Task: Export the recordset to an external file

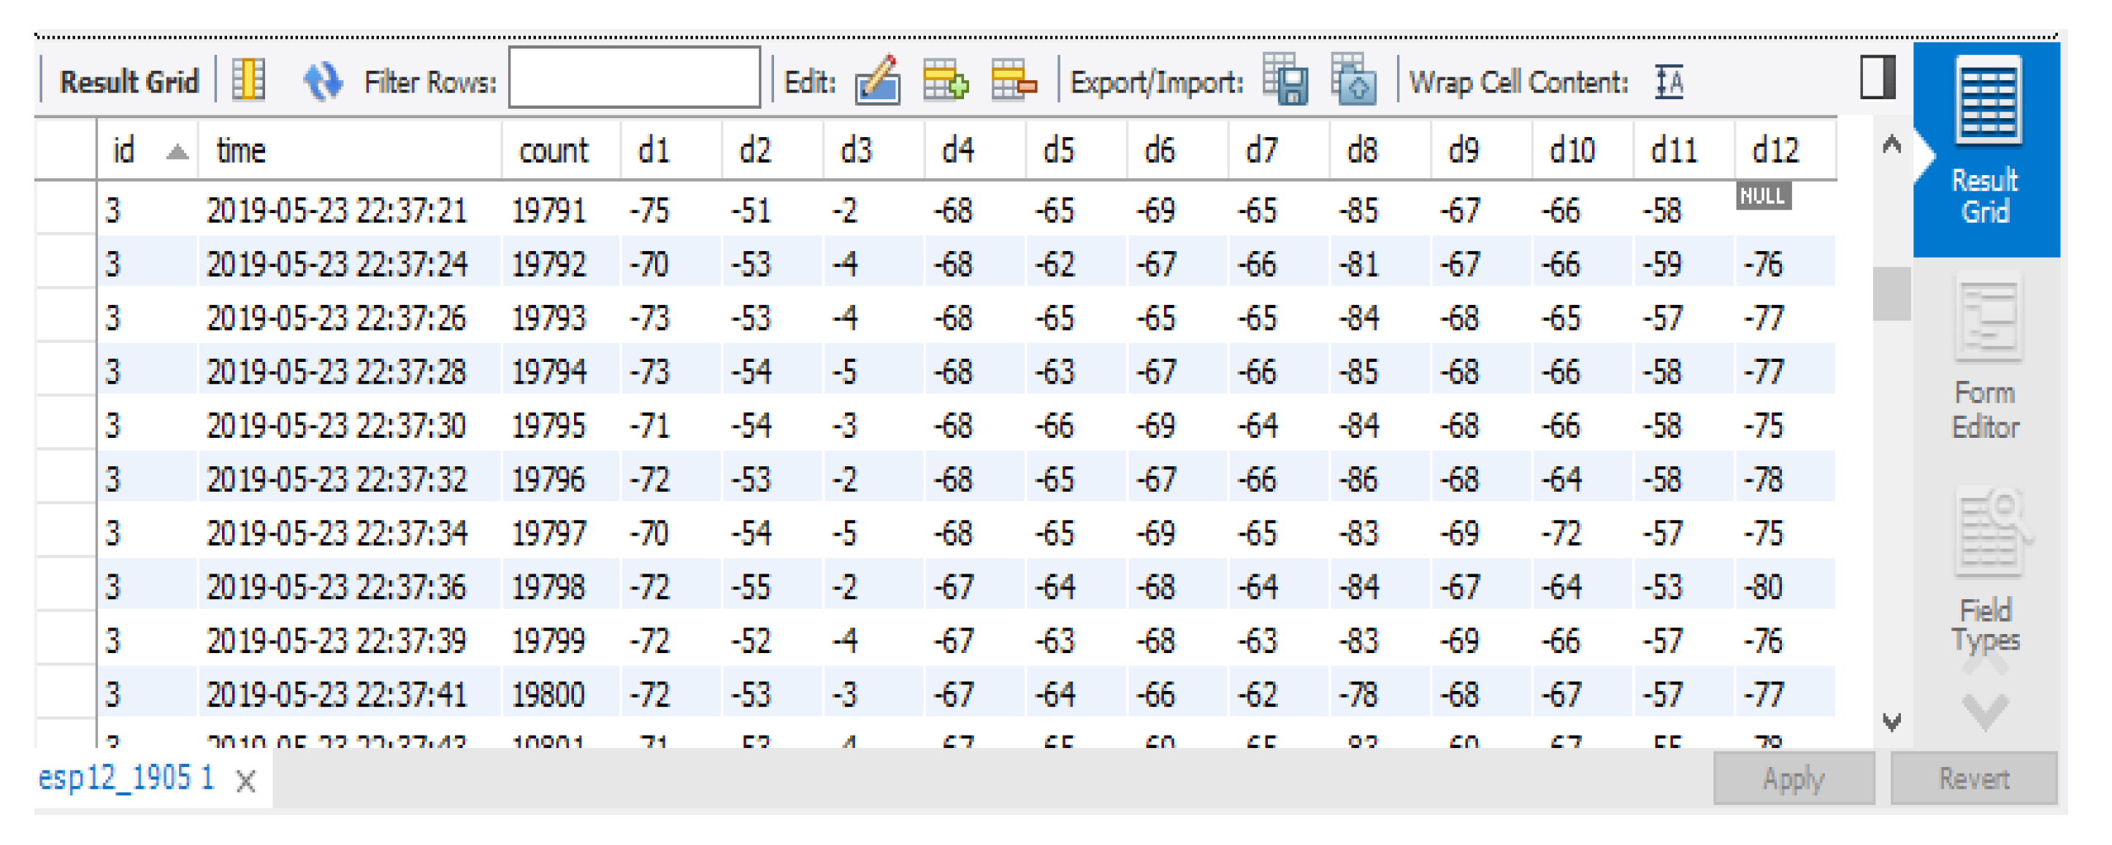Action: coord(1285,81)
